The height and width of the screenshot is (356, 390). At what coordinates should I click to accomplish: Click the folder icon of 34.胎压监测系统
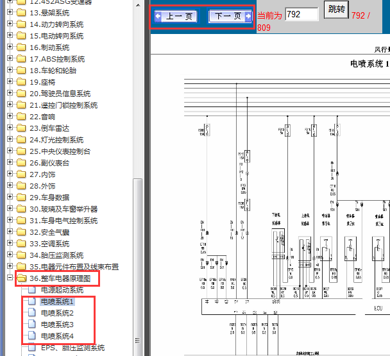pyautogui.click(x=21, y=255)
